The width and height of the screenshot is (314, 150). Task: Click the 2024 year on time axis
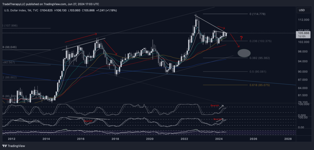point(219,138)
